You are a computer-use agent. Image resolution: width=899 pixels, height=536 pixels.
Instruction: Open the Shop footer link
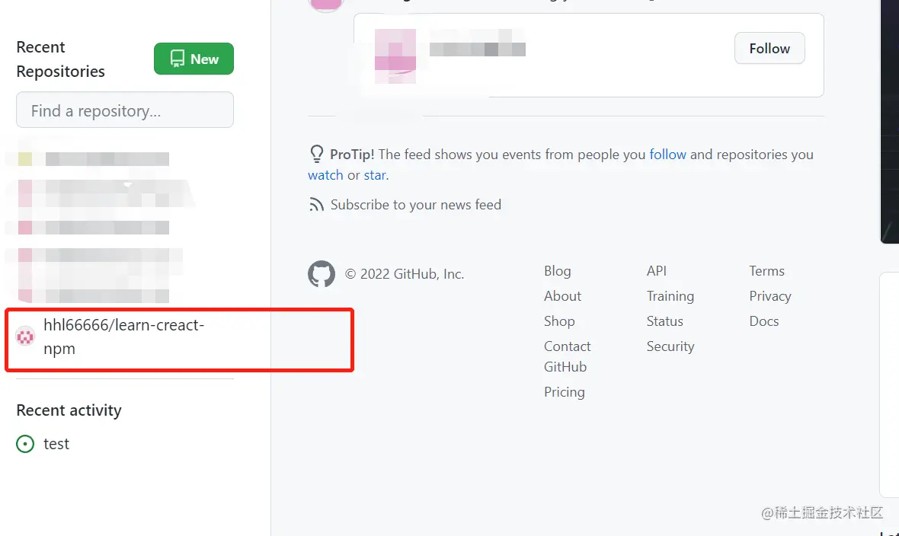tap(559, 321)
